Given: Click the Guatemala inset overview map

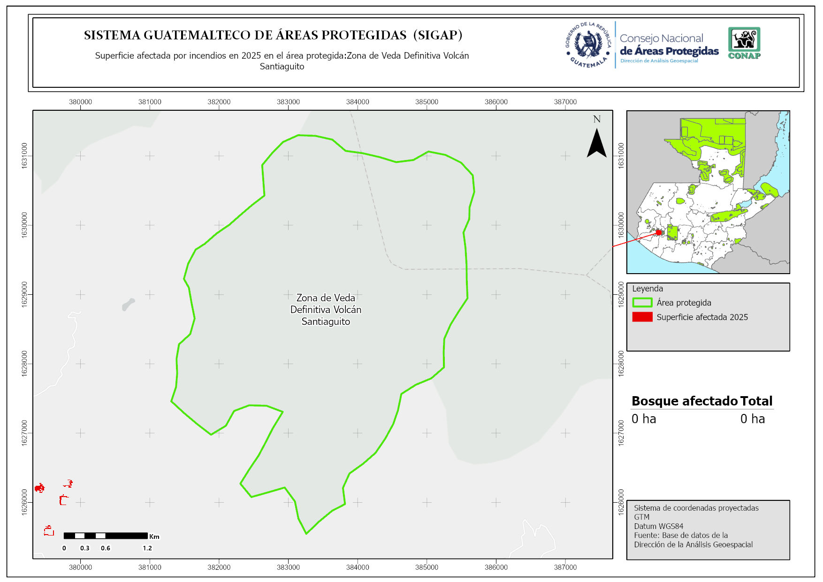Looking at the screenshot, I should (708, 192).
